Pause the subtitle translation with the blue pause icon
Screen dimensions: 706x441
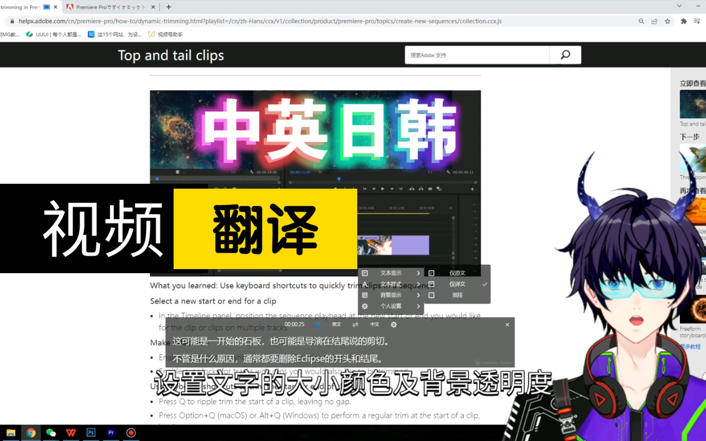click(x=317, y=324)
